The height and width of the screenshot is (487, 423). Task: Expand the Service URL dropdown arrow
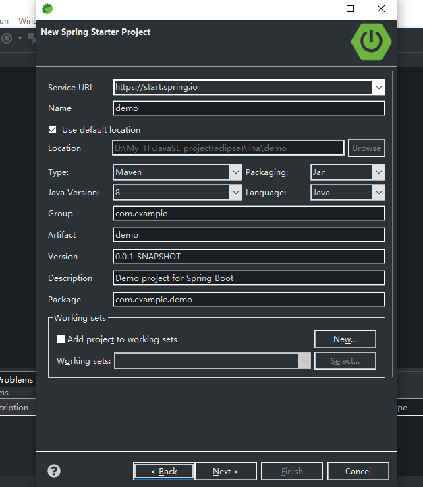(379, 88)
